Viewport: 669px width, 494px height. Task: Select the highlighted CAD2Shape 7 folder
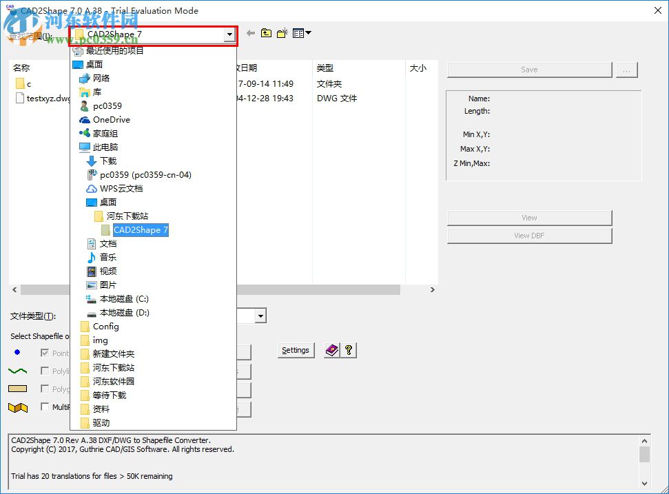click(x=141, y=229)
